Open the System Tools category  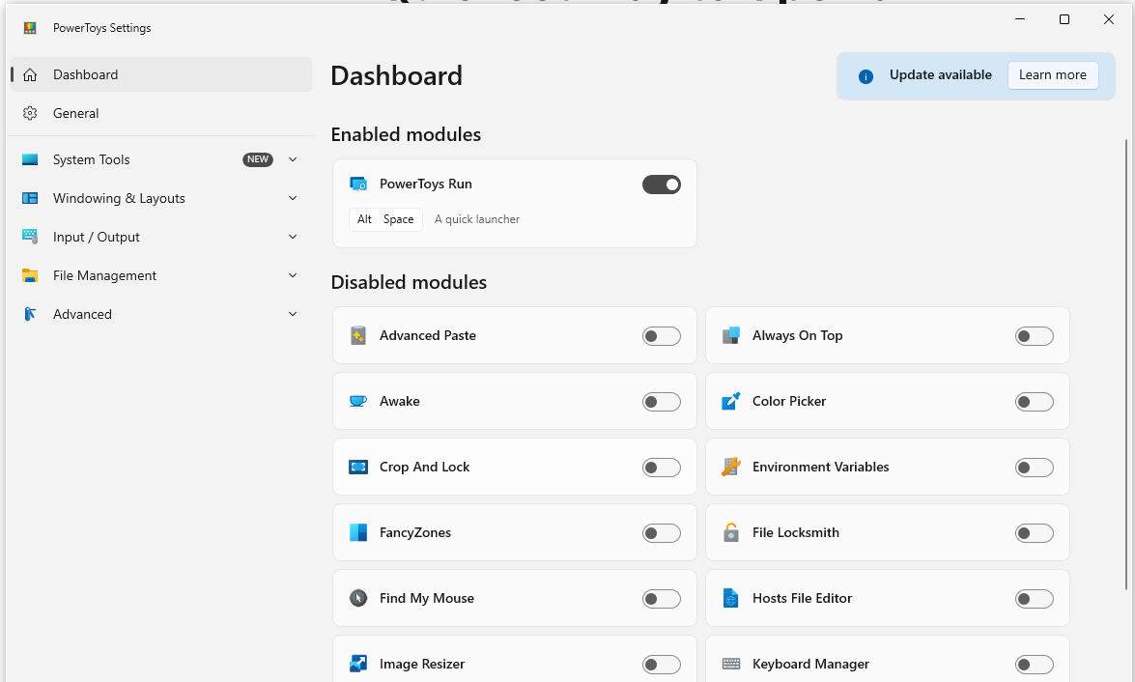[161, 159]
